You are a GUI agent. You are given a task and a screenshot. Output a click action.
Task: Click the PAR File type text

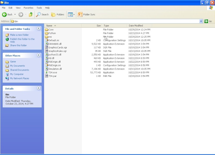[x=107, y=76]
